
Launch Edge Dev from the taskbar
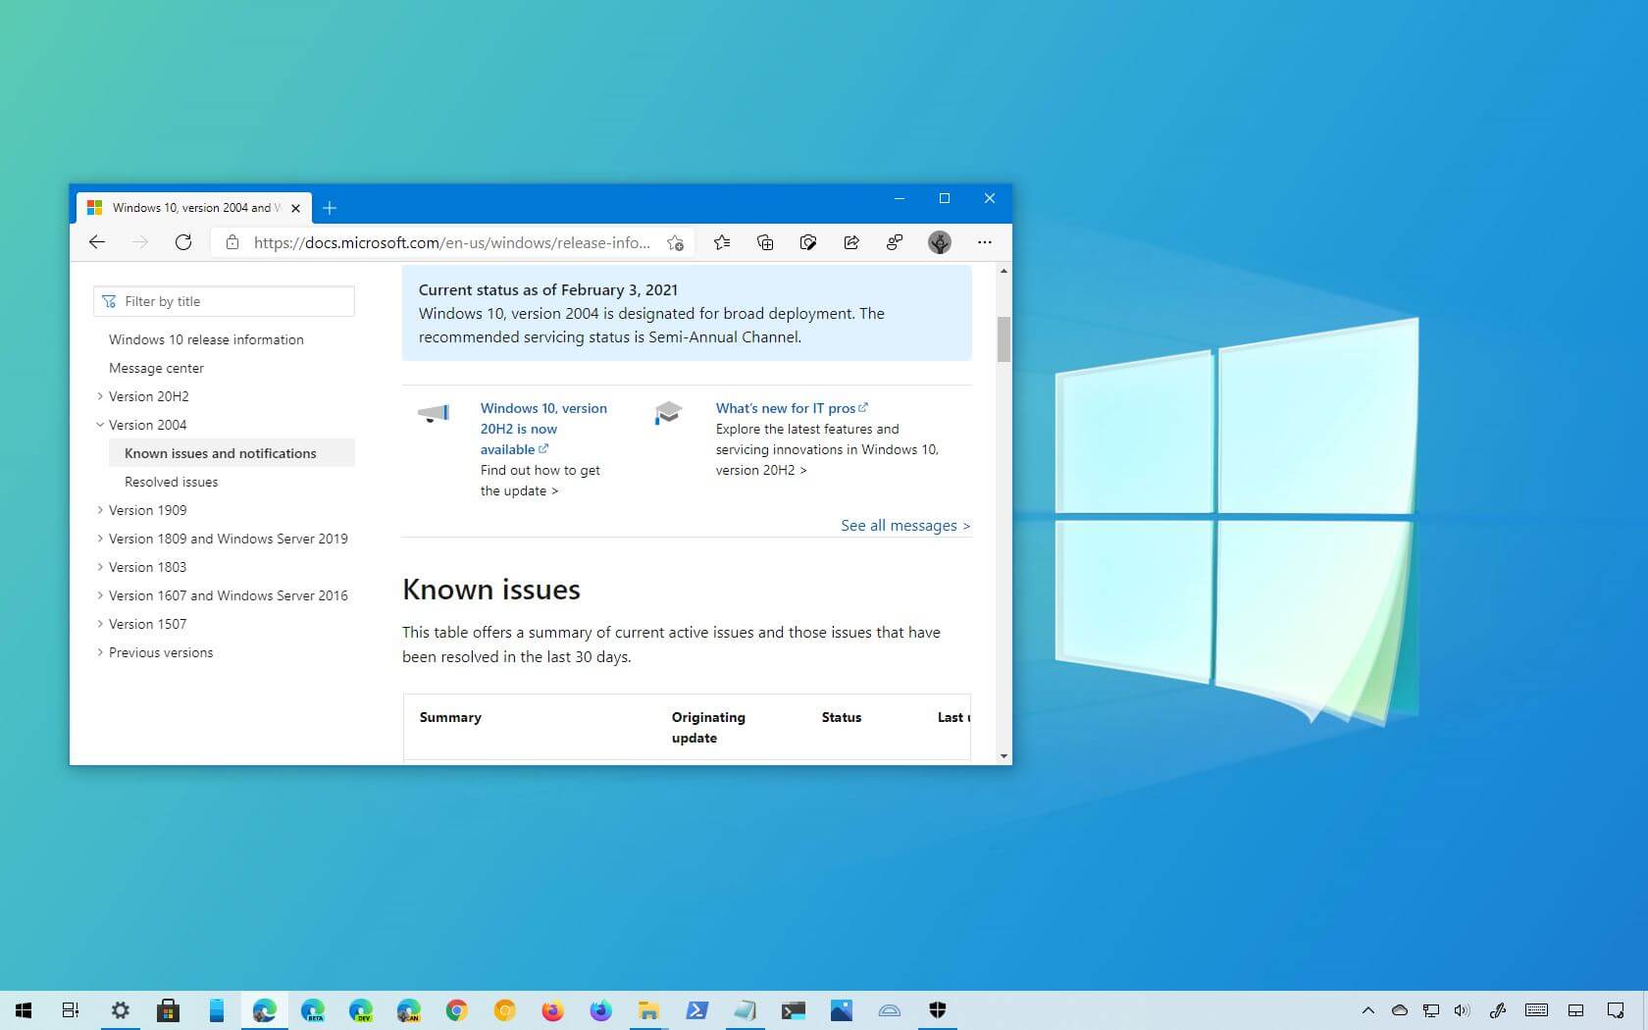pyautogui.click(x=360, y=1010)
